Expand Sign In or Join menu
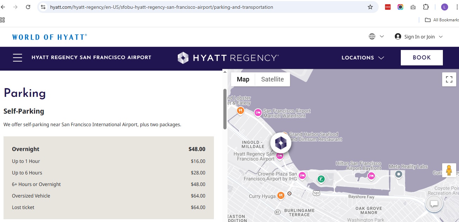Viewport: 459px width, 222px height. (419, 36)
